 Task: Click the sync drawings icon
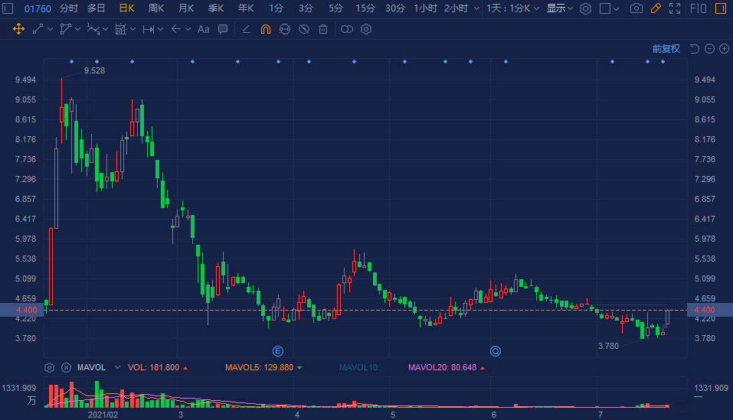coord(285,29)
